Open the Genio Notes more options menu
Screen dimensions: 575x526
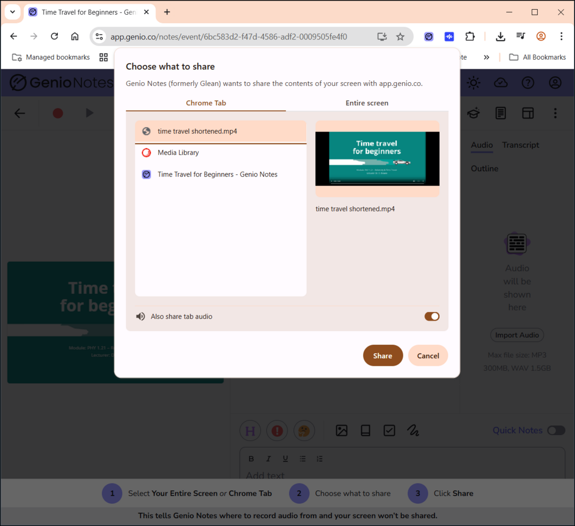(x=555, y=113)
